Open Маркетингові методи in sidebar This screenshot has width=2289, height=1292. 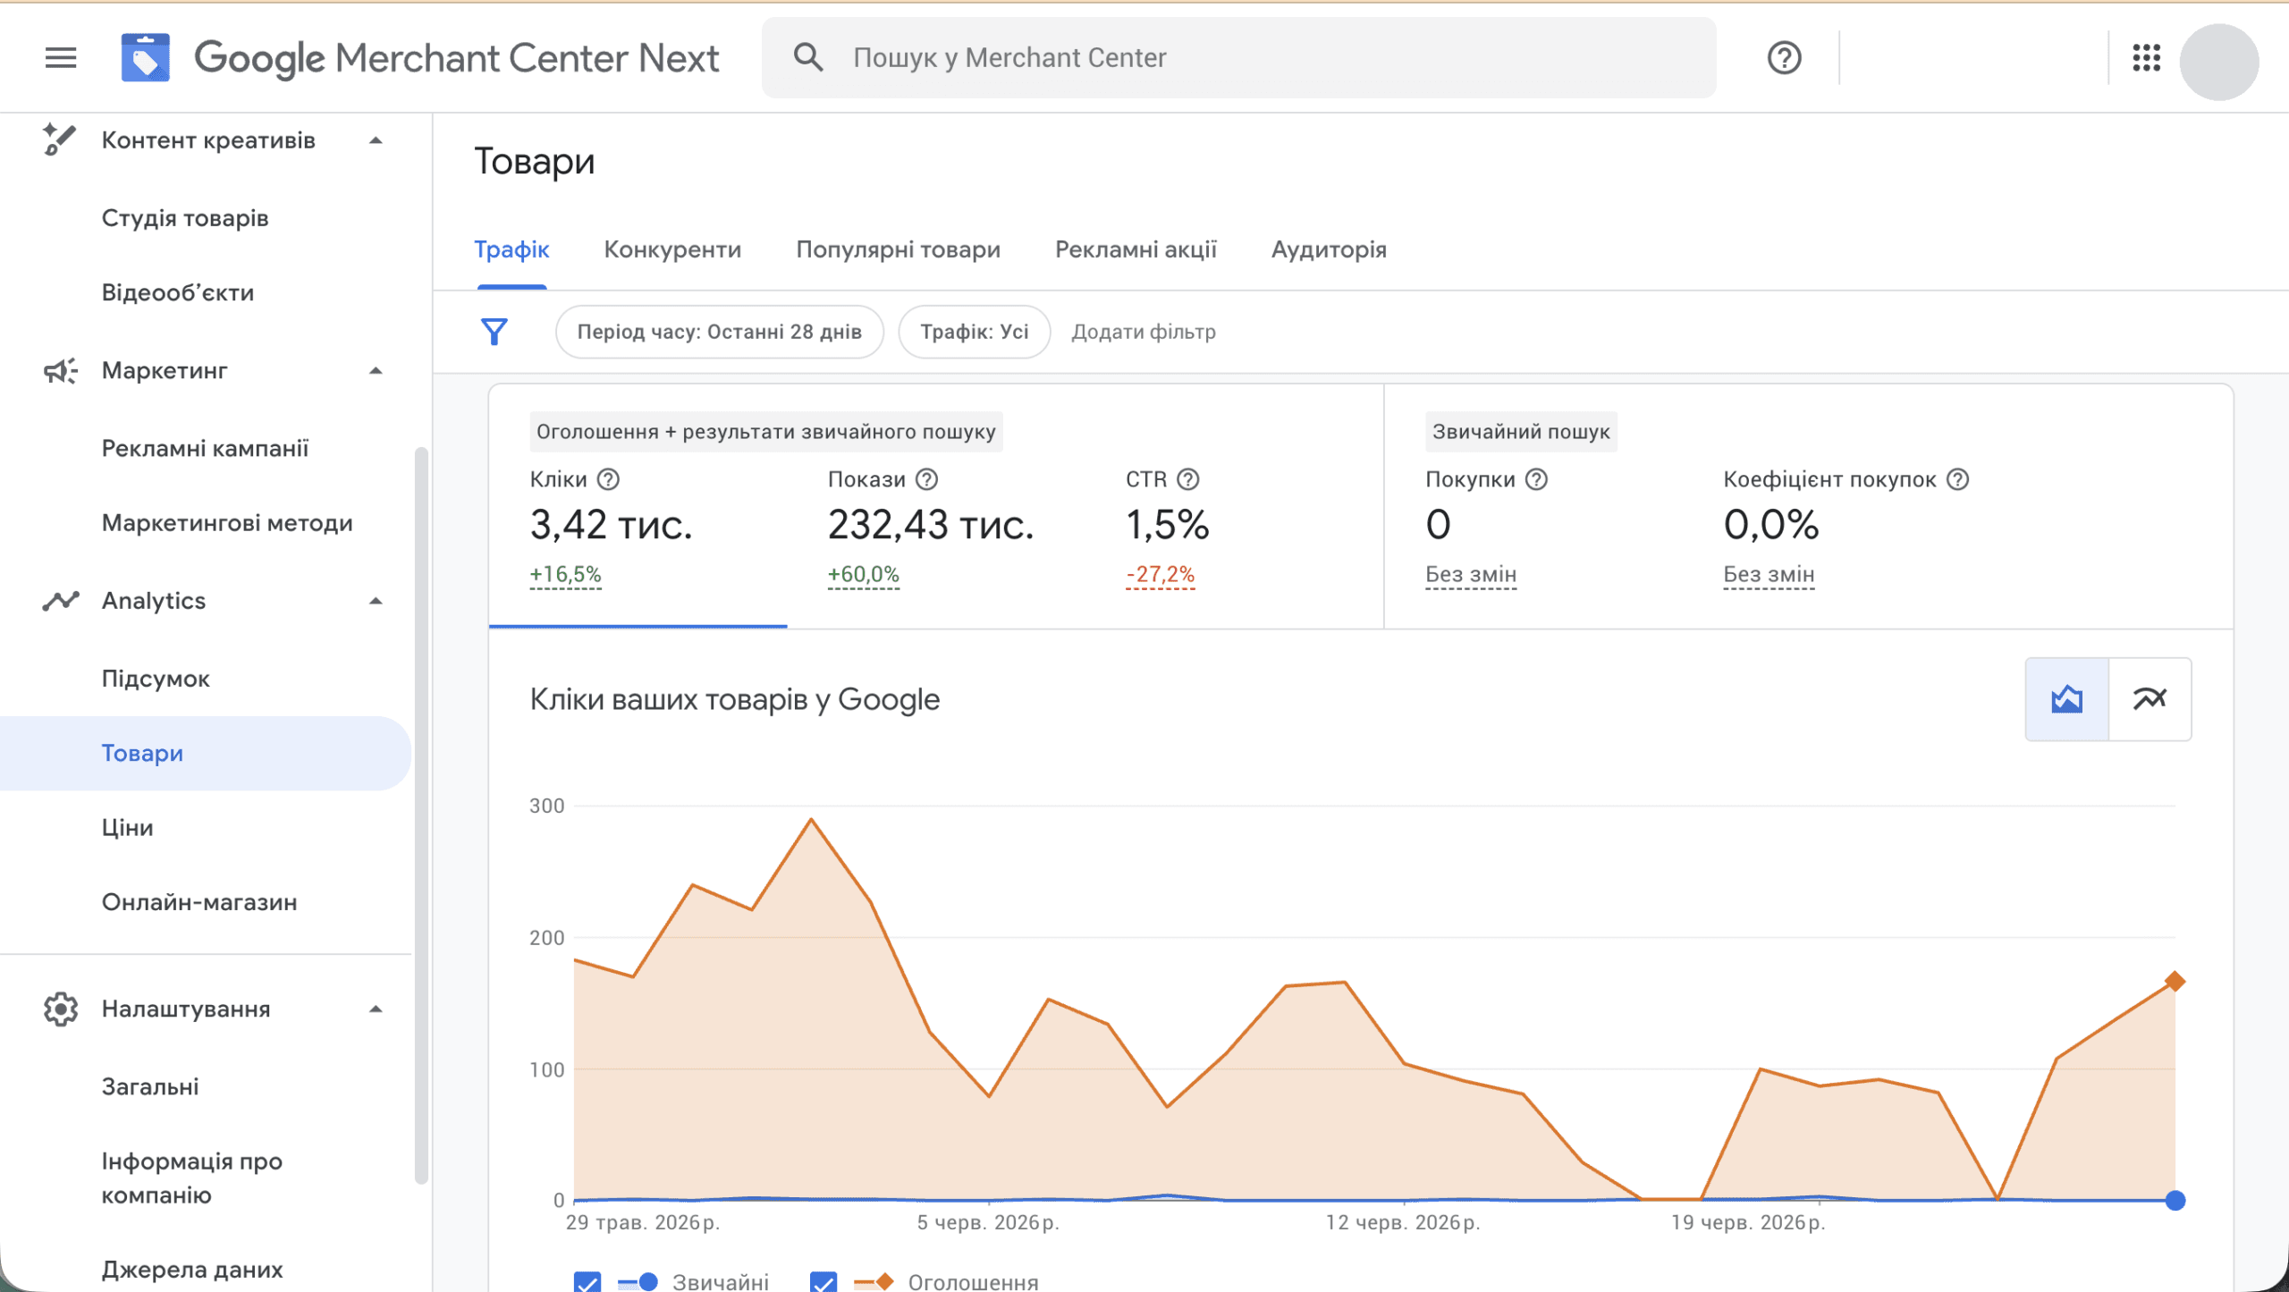point(227,523)
